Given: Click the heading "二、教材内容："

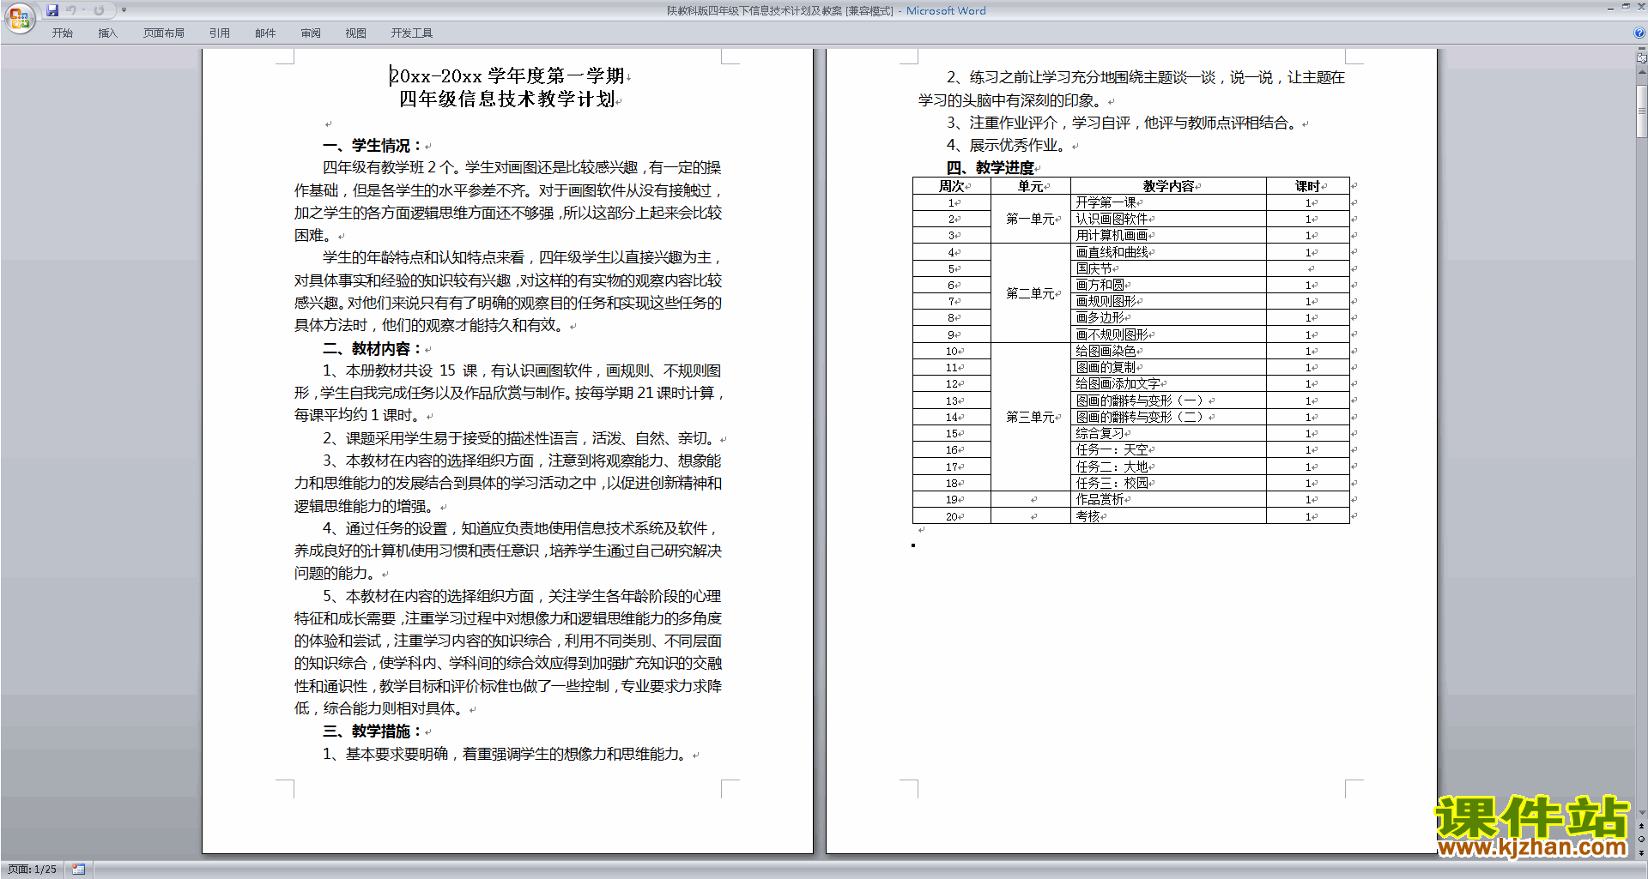Looking at the screenshot, I should [x=373, y=349].
